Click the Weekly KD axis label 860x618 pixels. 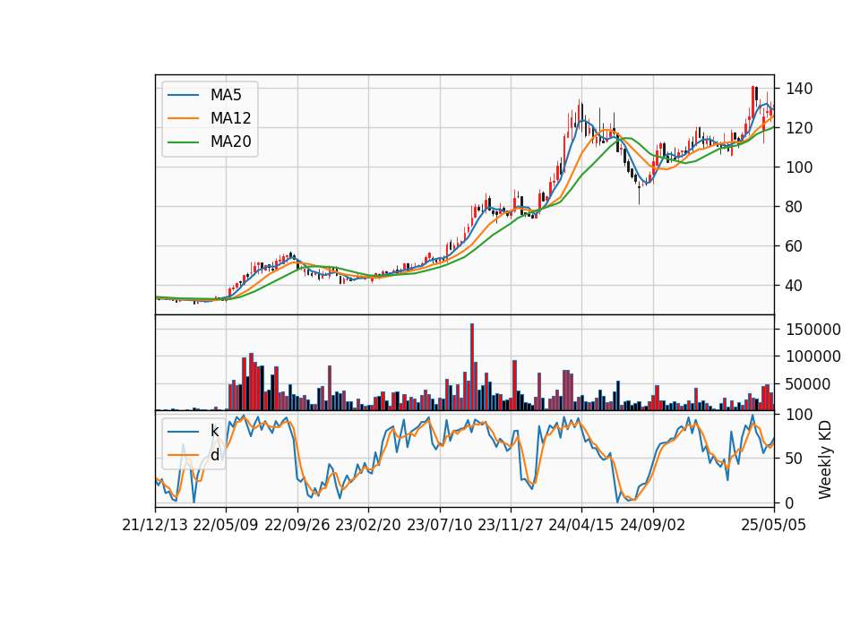pyautogui.click(x=824, y=459)
